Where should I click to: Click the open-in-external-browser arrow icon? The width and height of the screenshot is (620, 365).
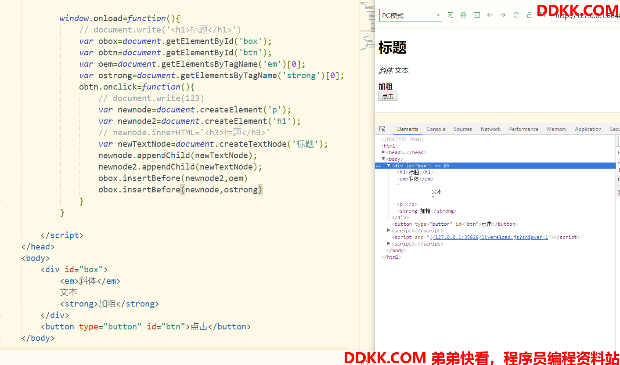point(450,15)
